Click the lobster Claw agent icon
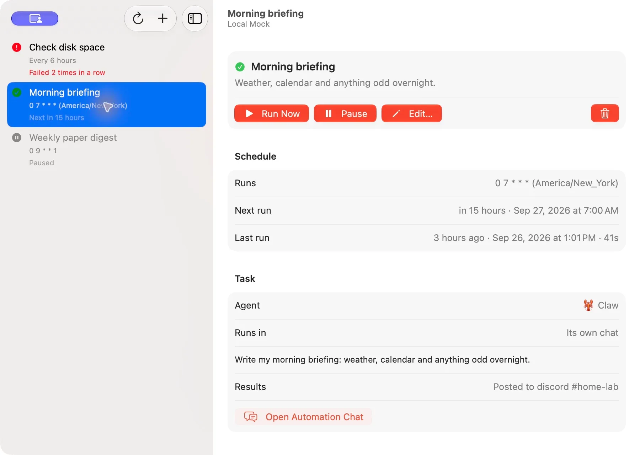640x455 pixels. coord(588,305)
